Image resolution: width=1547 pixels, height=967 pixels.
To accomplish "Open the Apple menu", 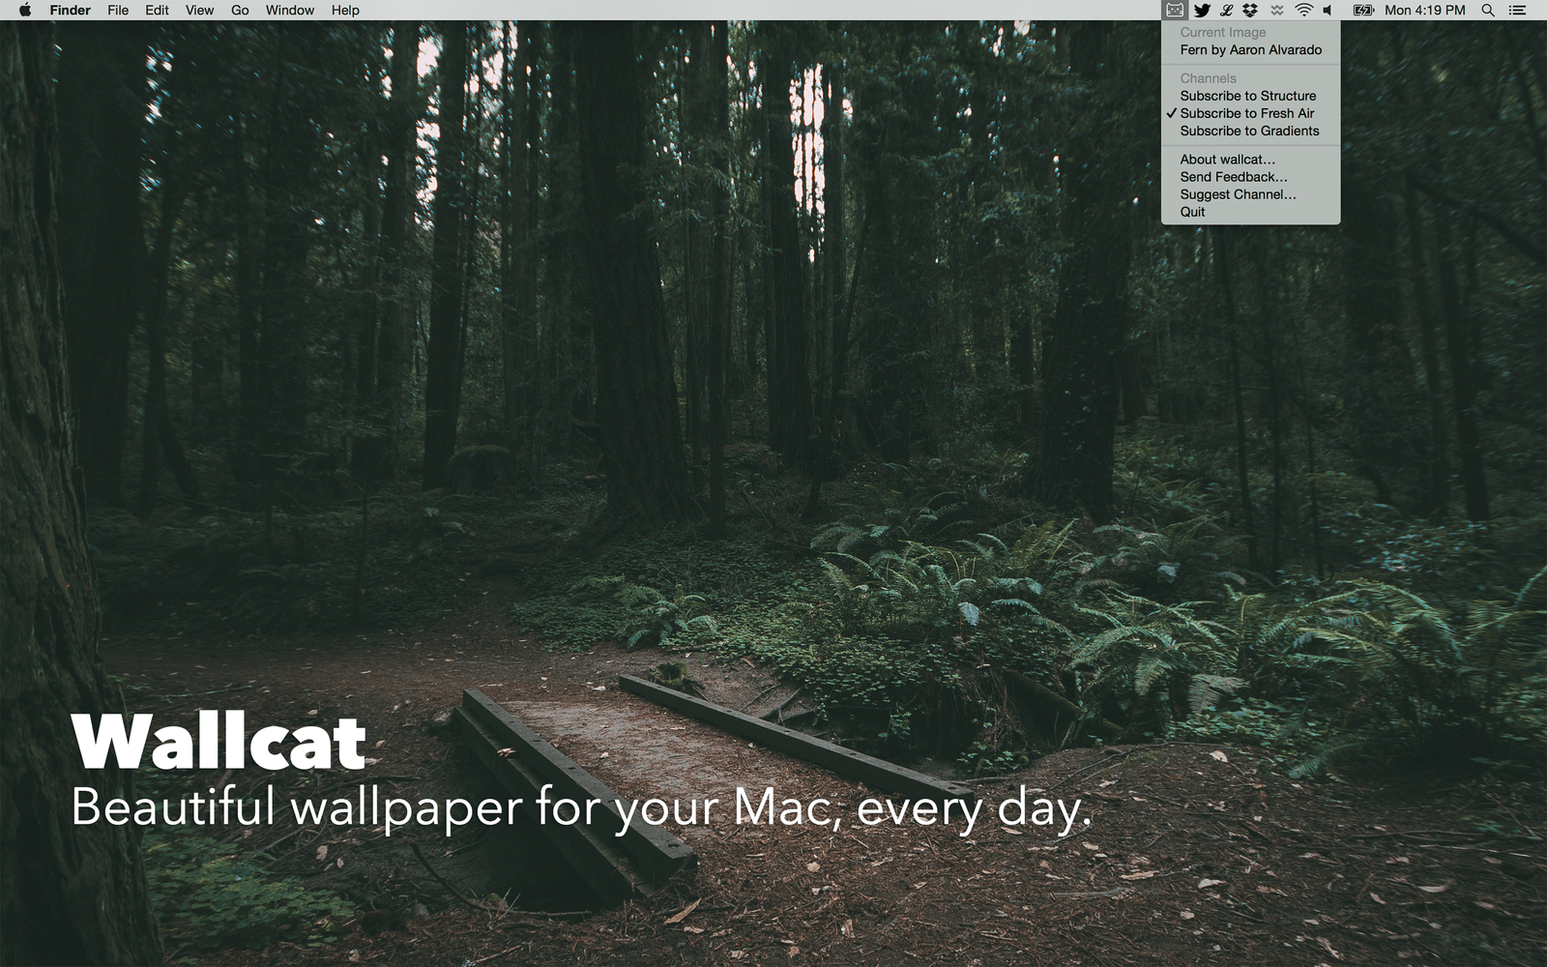I will pos(24,10).
